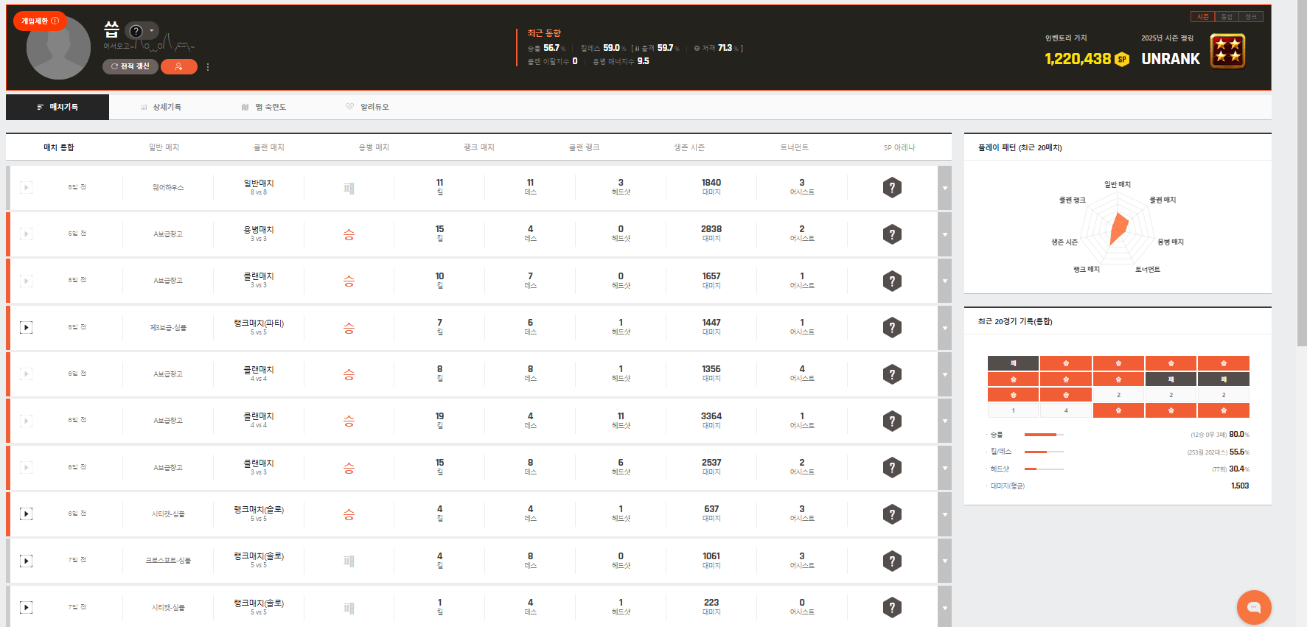Screen dimensions: 1307x627
Task: Expand the 크로스포트-심플 match row arrow
Action: click(x=944, y=561)
